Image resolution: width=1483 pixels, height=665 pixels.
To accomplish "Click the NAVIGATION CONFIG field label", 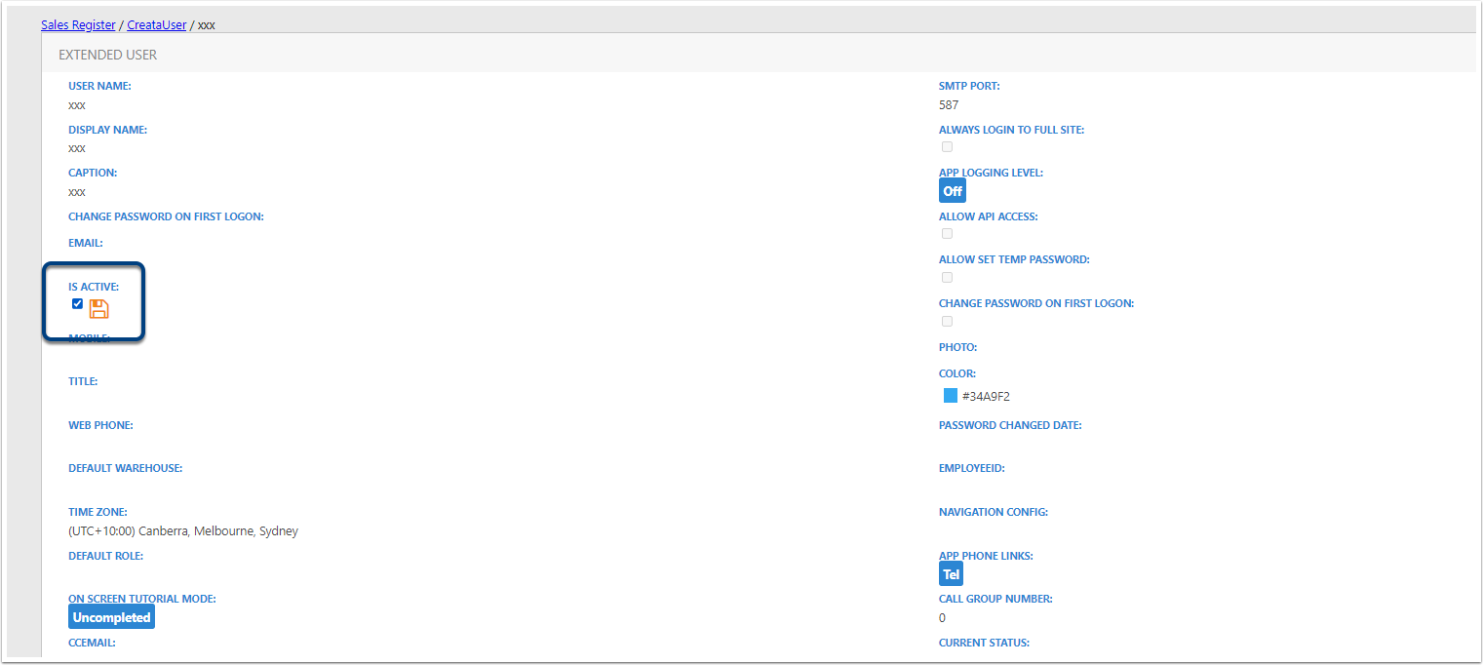I will click(994, 512).
